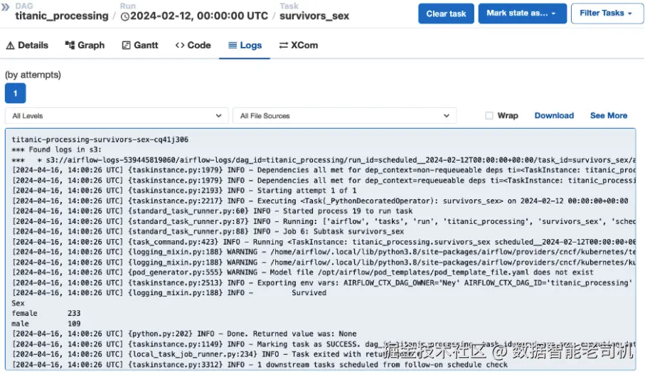Screen dimensions: 645x372
Task: Click the 'Marking task as SUCCESS' line
Action: coord(324,344)
